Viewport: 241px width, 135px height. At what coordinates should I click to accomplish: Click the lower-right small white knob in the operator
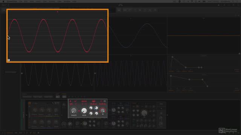pyautogui.click(x=96, y=113)
